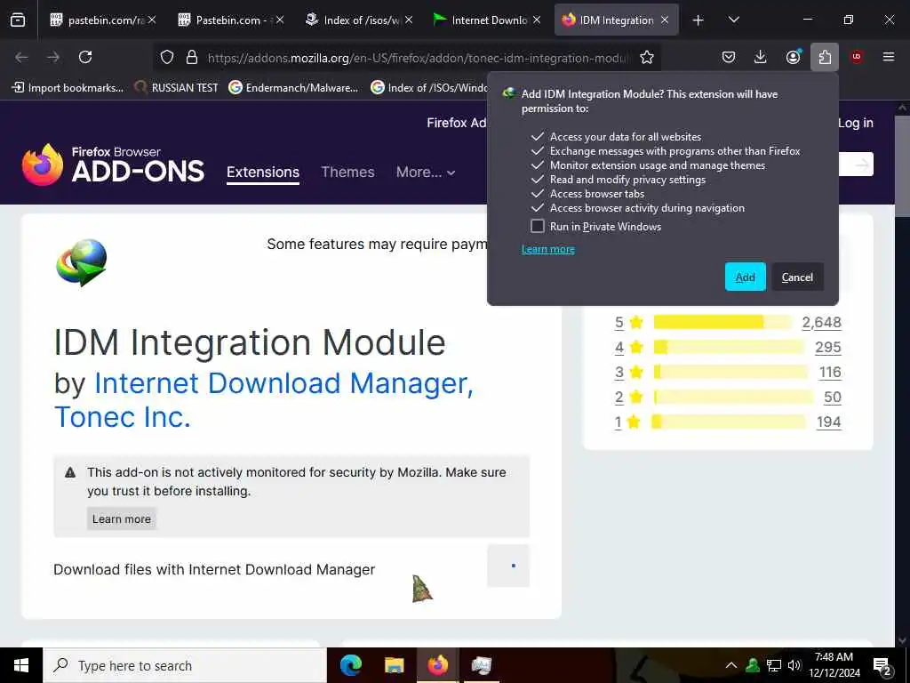Bookmark this page with the star
The image size is (910, 683).
point(647,57)
